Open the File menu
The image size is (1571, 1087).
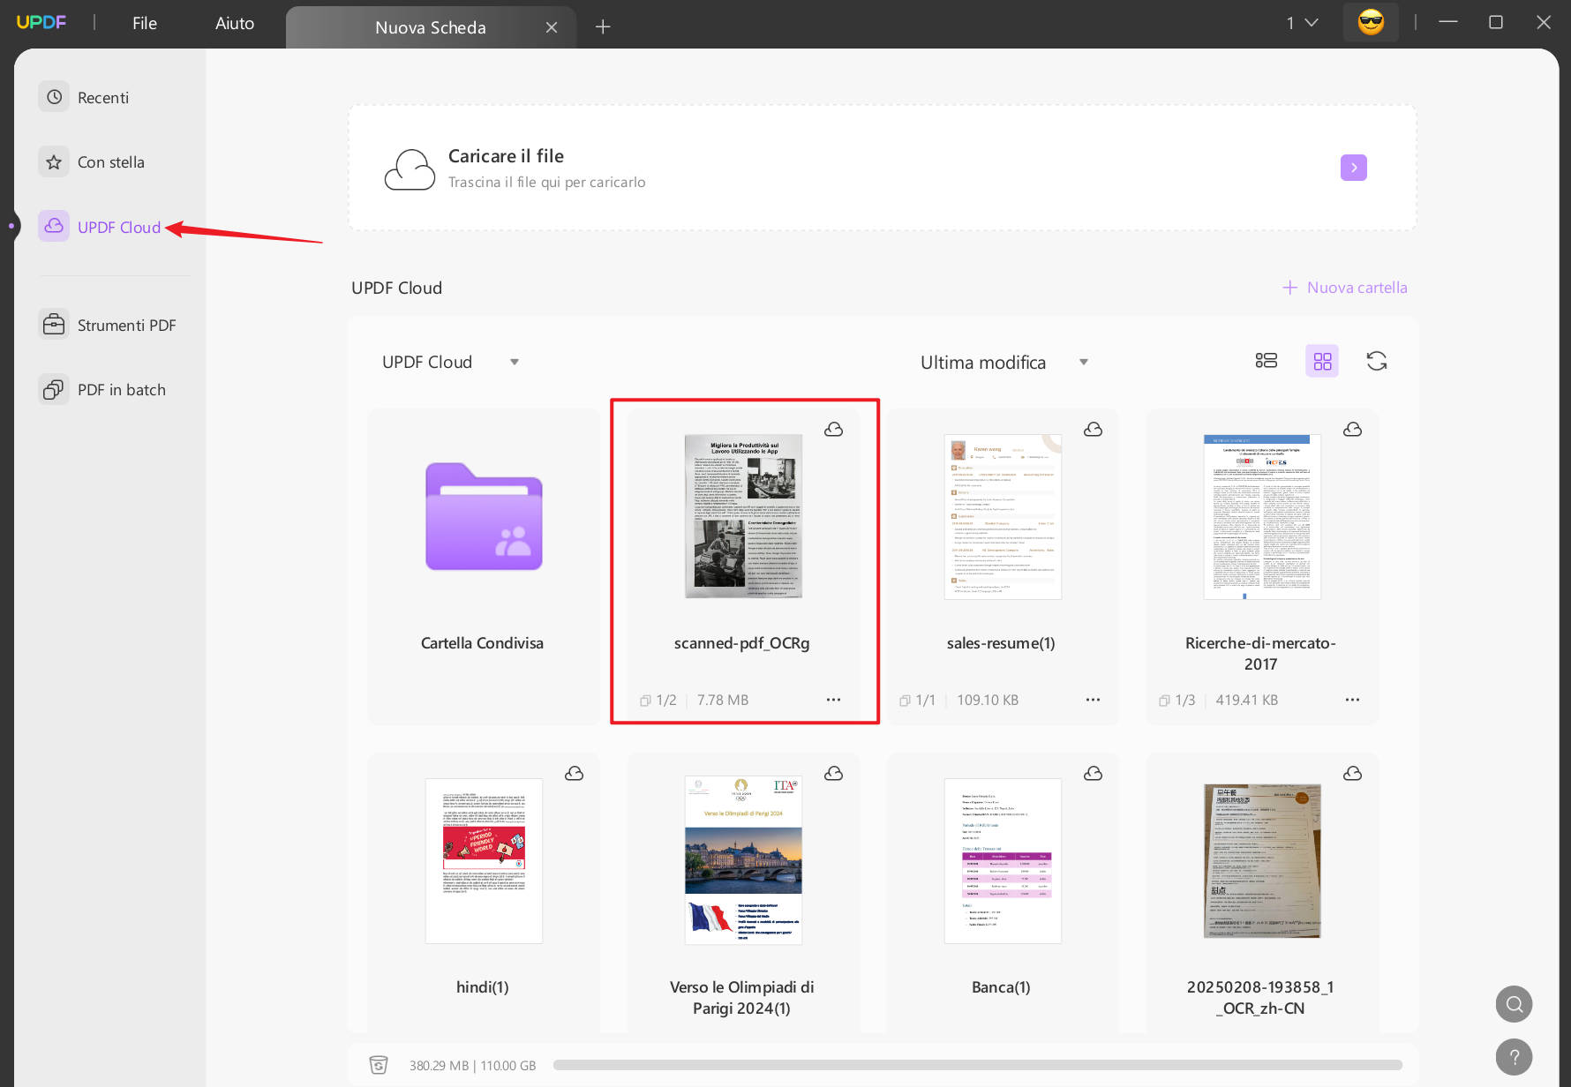click(145, 23)
